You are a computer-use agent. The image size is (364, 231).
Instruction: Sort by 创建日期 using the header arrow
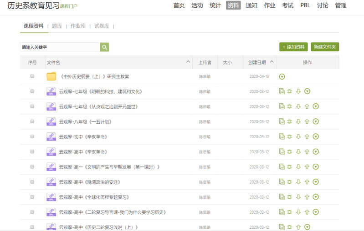[272, 62]
